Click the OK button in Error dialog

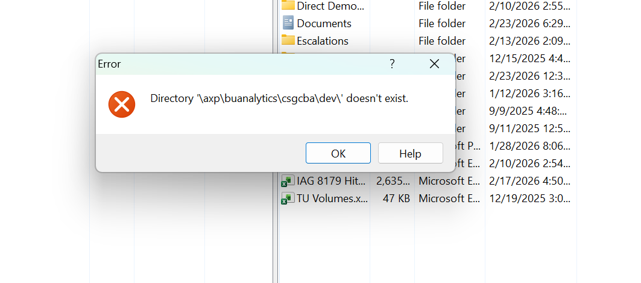338,153
